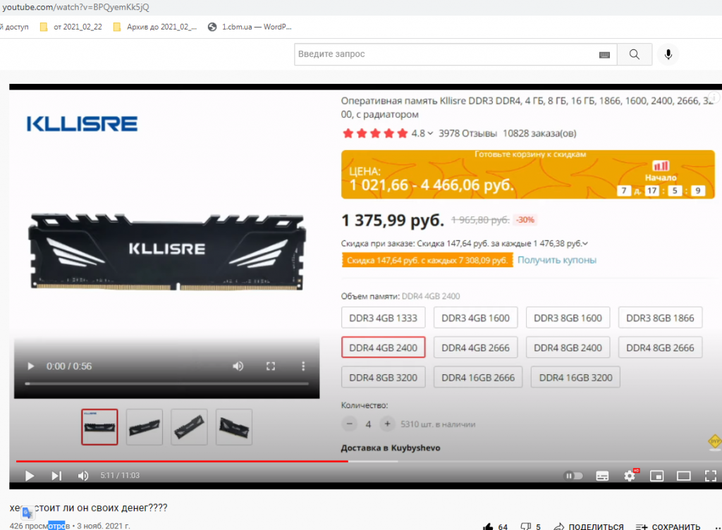The width and height of the screenshot is (722, 530).
Task: Expand the 4.8 rating dropdown arrow
Action: pyautogui.click(x=430, y=133)
